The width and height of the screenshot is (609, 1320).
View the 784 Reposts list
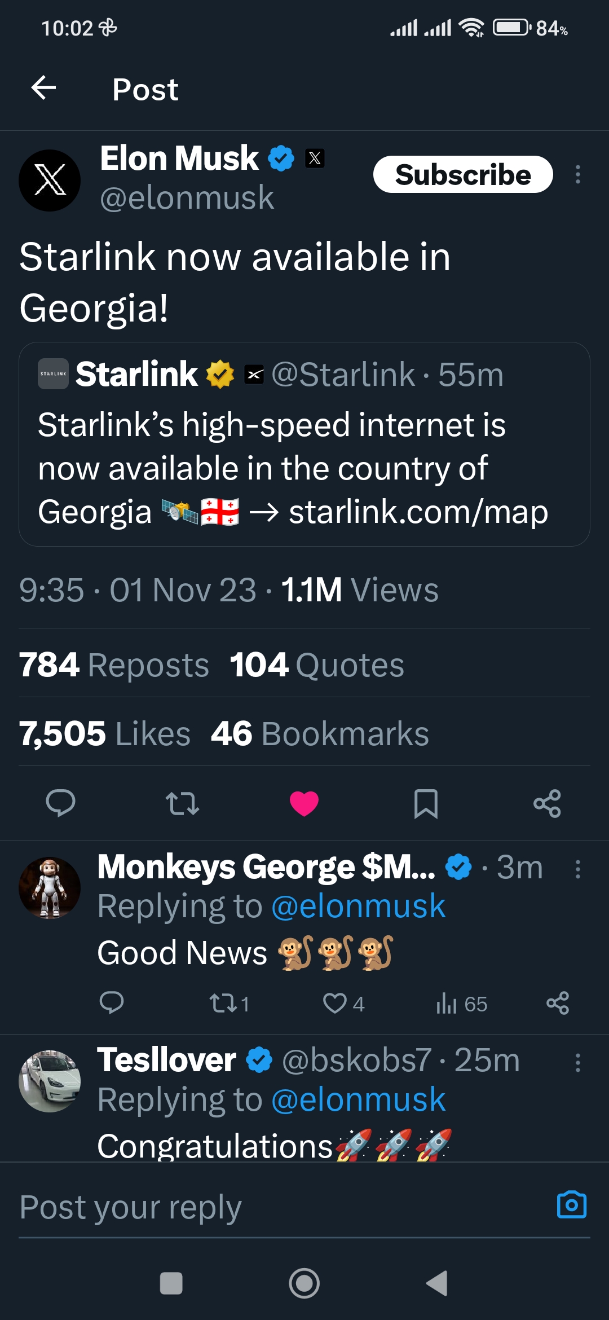click(x=114, y=665)
